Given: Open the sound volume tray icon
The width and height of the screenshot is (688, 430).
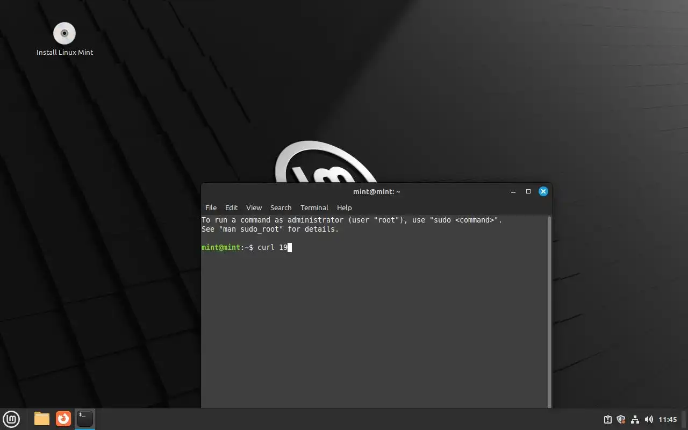Looking at the screenshot, I should point(649,419).
